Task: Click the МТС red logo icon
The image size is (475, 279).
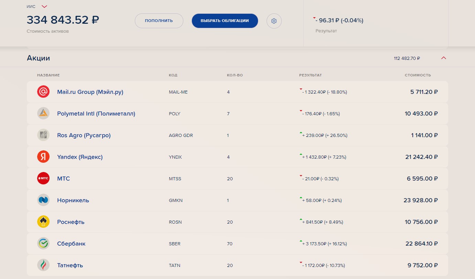Action: [x=43, y=179]
